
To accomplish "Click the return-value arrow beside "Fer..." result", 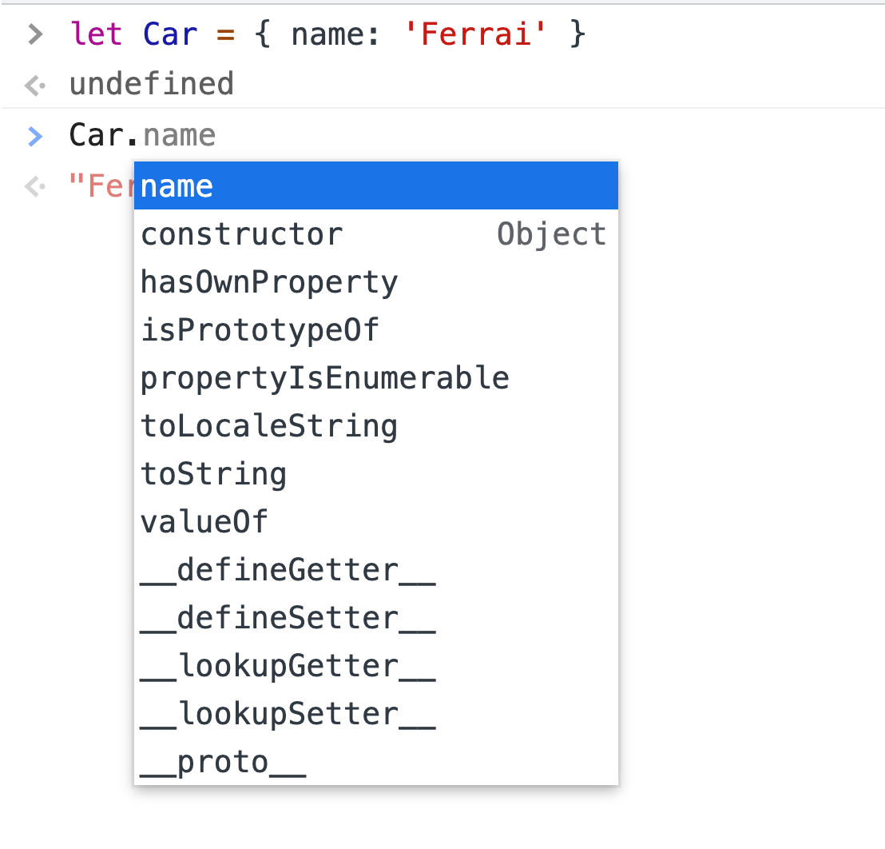I will 34,185.
